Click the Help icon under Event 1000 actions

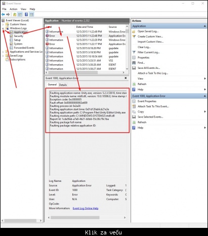coord(134,128)
